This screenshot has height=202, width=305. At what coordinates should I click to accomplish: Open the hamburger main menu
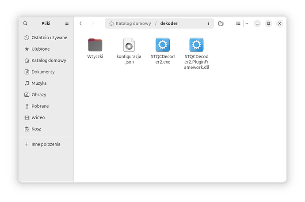[67, 23]
